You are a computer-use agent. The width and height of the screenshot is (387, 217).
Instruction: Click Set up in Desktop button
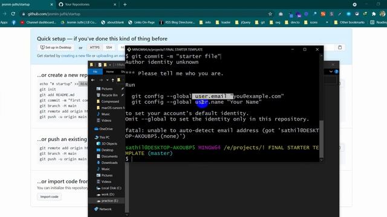tap(56, 48)
